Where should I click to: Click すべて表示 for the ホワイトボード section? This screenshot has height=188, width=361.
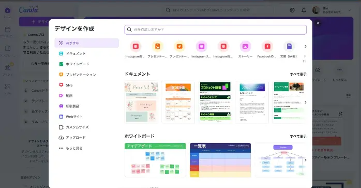click(x=298, y=136)
